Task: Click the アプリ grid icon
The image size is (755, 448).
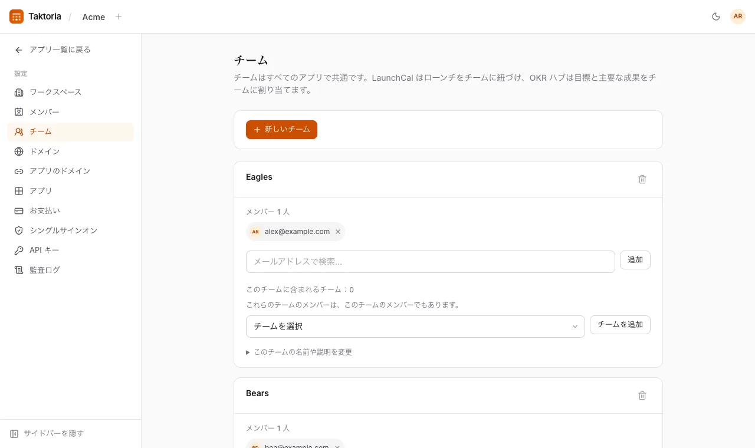Action: click(x=19, y=191)
